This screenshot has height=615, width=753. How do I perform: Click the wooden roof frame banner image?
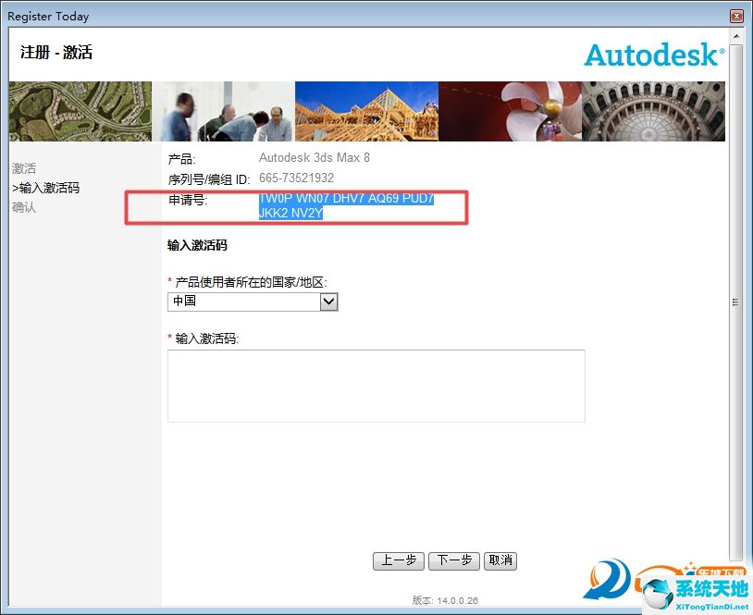tap(366, 111)
